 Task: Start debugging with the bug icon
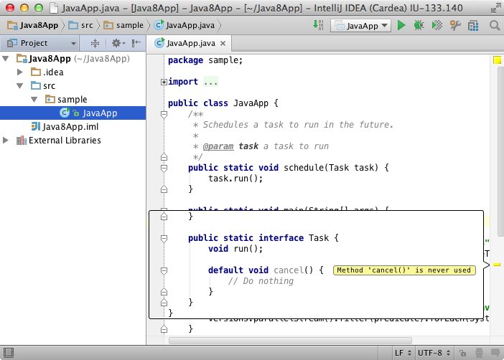(419, 26)
